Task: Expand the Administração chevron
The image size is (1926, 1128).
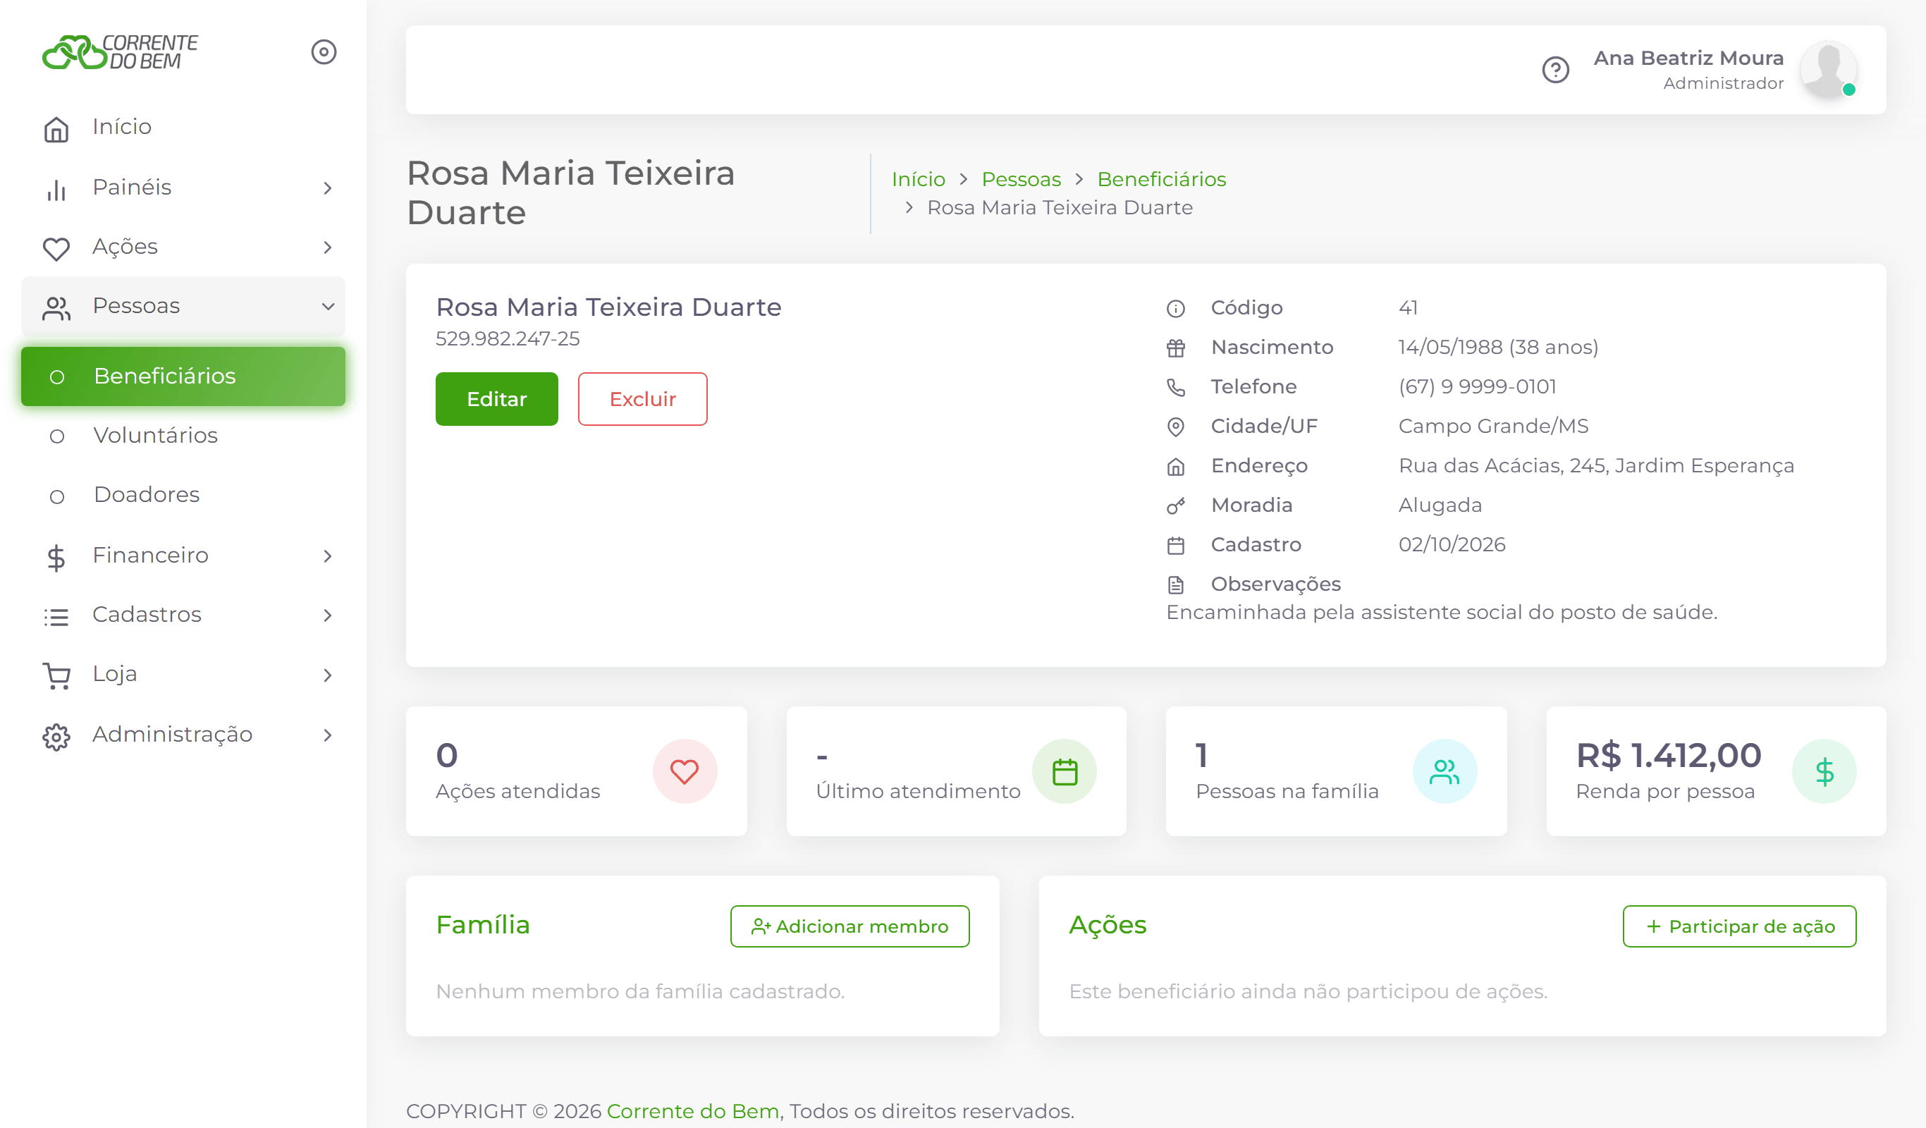Action: (328, 735)
